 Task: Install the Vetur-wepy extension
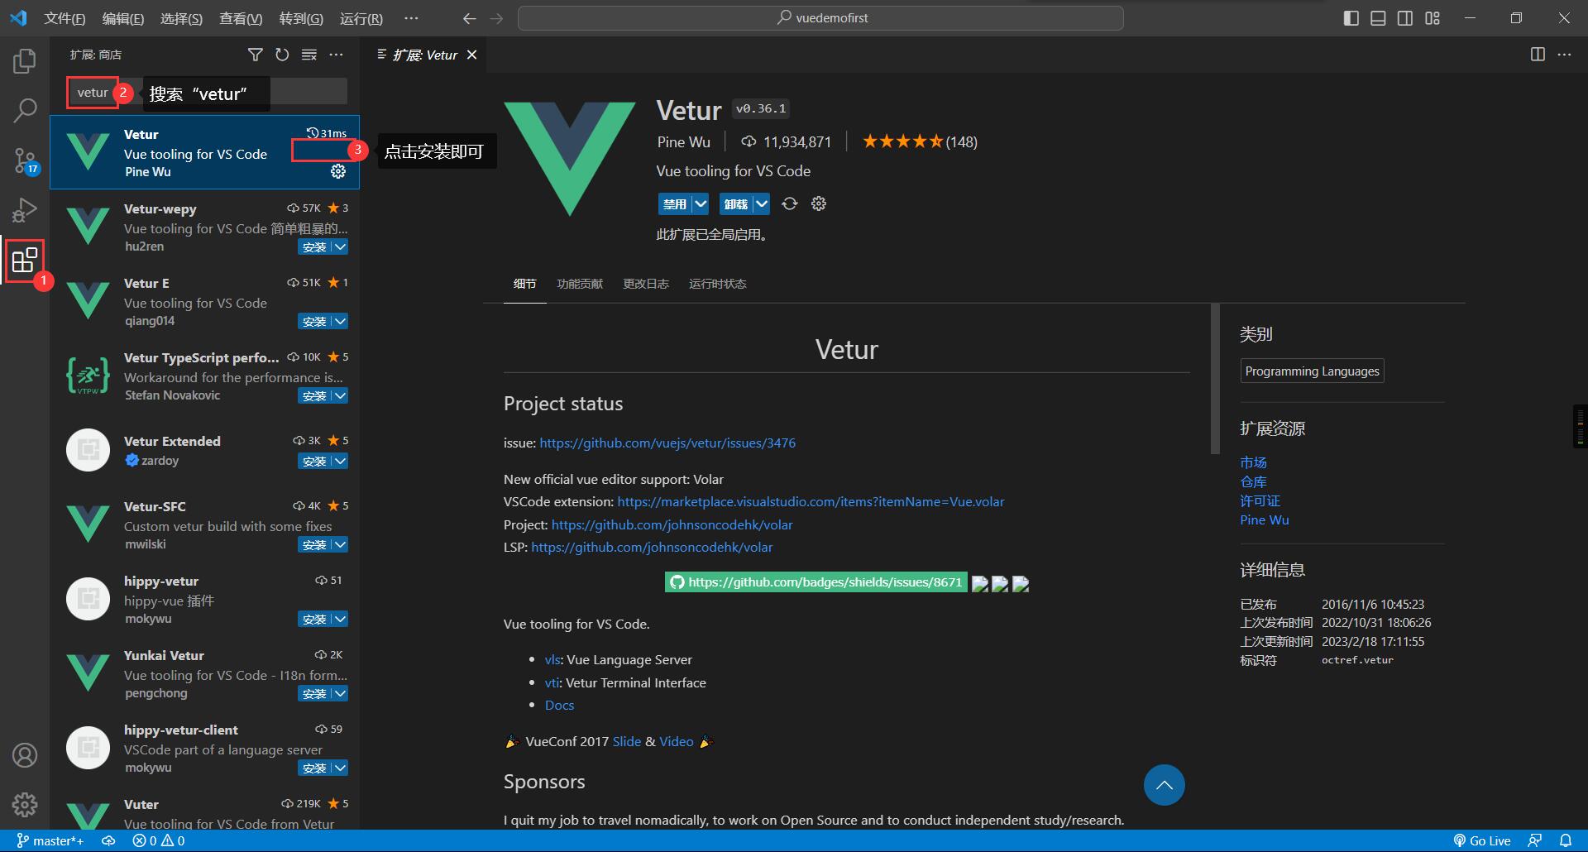(x=314, y=247)
